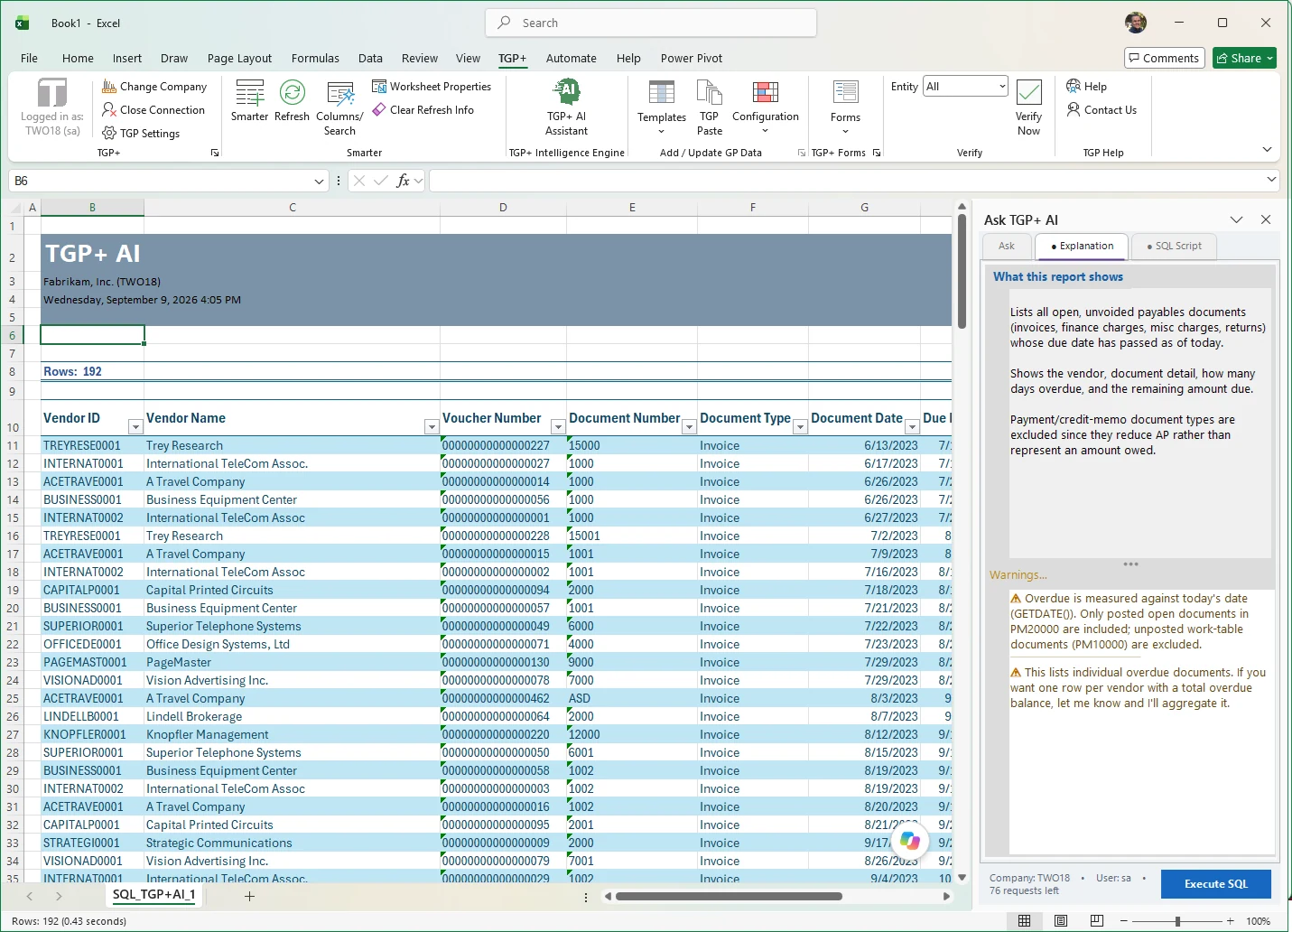
Task: Add a new sheet
Action: [x=250, y=896]
